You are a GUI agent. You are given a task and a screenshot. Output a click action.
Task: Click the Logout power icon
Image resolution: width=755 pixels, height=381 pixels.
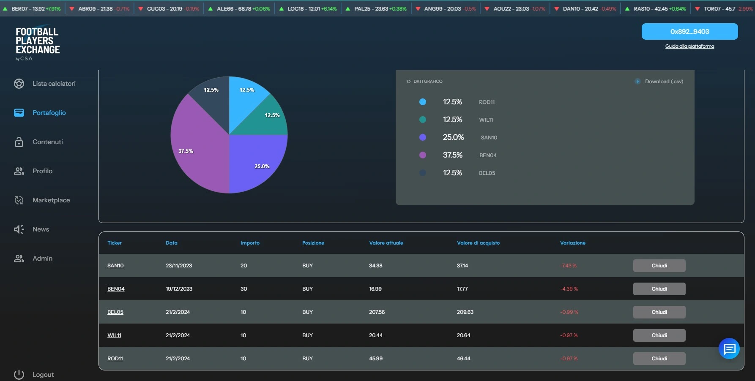[19, 375]
